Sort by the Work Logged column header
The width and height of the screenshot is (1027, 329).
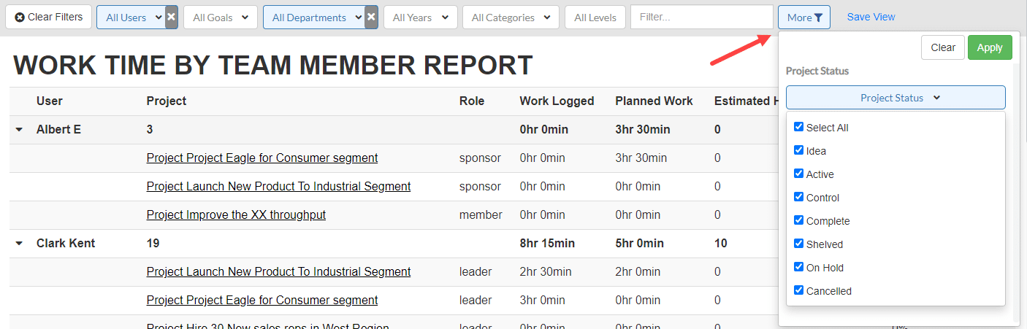pyautogui.click(x=557, y=101)
